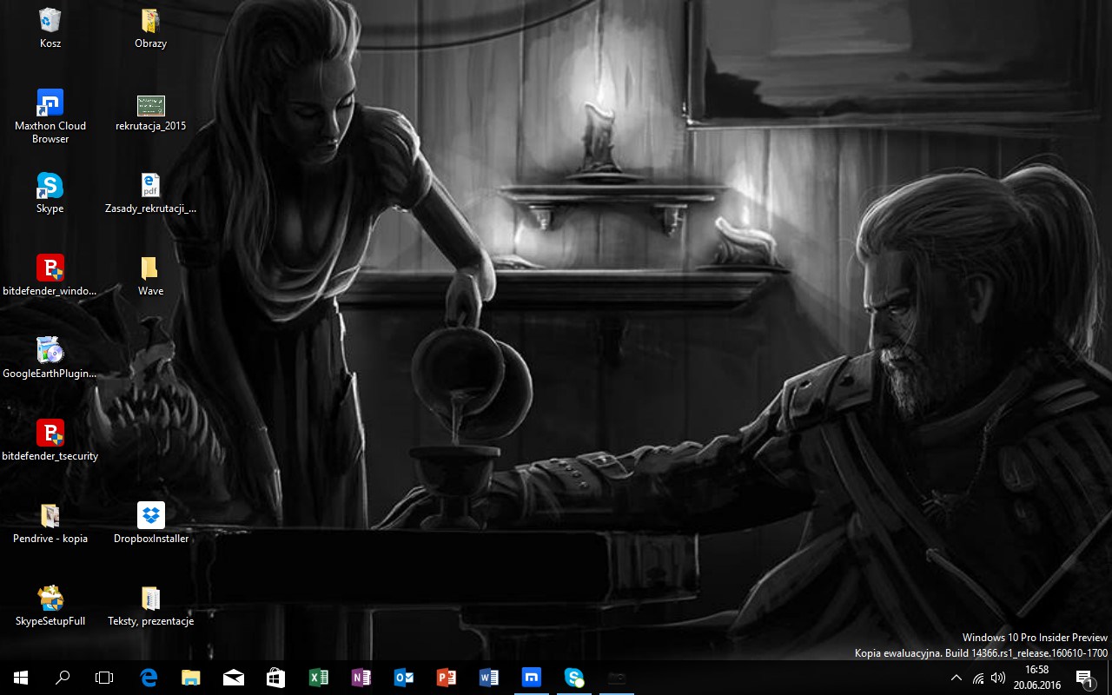The width and height of the screenshot is (1112, 695).
Task: Launch OneNote from the taskbar
Action: point(361,678)
